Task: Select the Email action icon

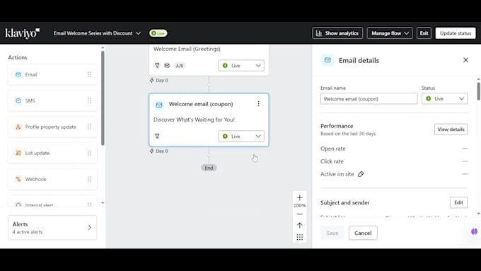Action: (x=18, y=74)
